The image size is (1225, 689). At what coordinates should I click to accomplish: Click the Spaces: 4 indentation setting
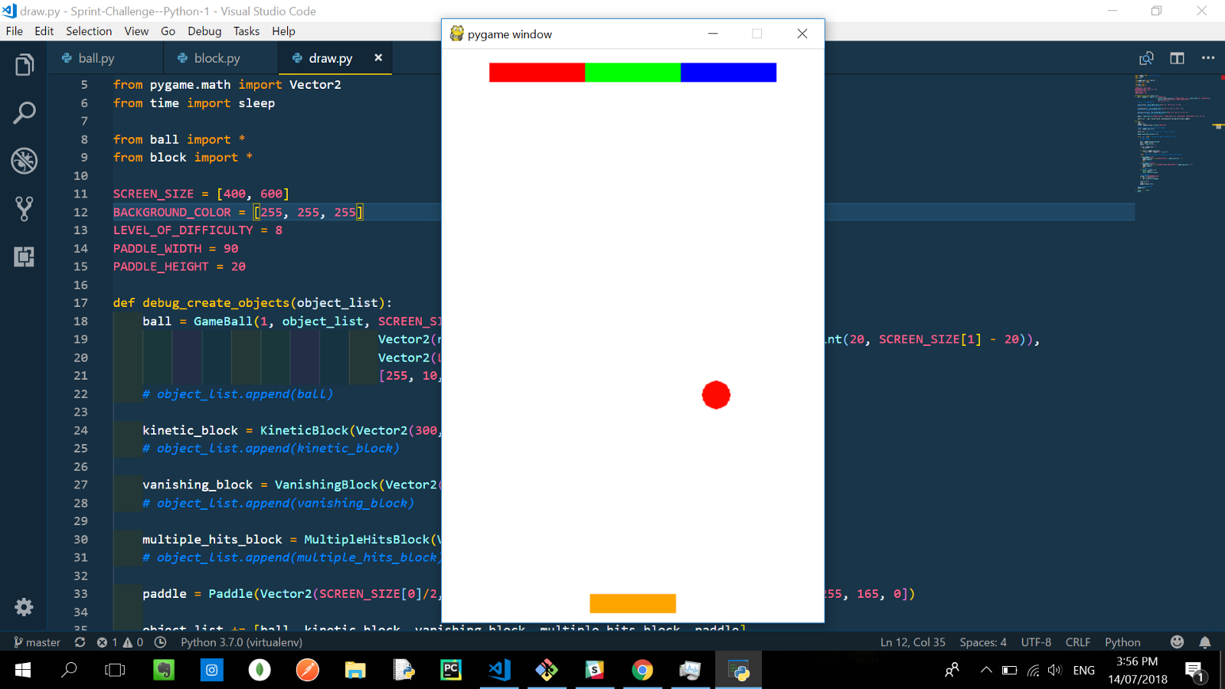coord(983,642)
